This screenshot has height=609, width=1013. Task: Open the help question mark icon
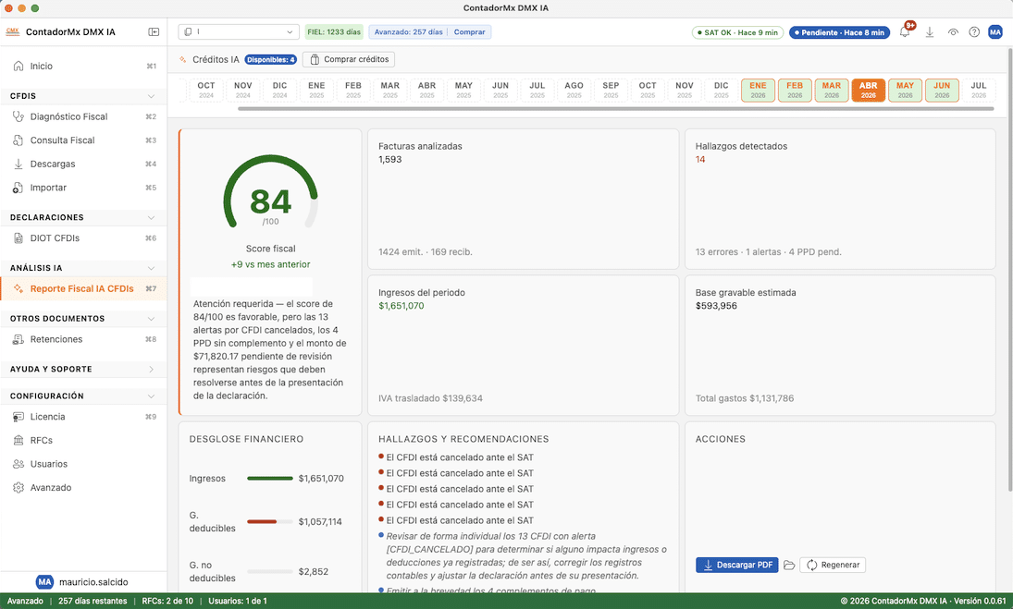pyautogui.click(x=974, y=32)
